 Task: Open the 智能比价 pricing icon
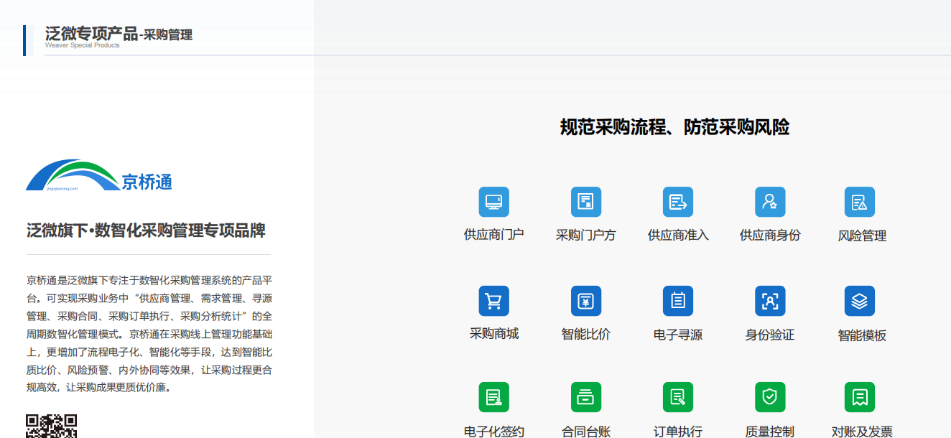[586, 301]
